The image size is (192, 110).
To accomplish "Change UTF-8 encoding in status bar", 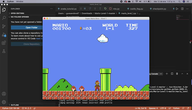I will tap(163, 108).
